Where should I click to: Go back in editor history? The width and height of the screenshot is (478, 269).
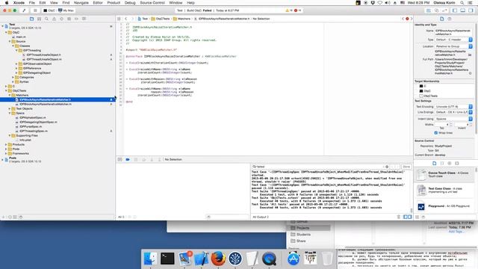(126, 19)
